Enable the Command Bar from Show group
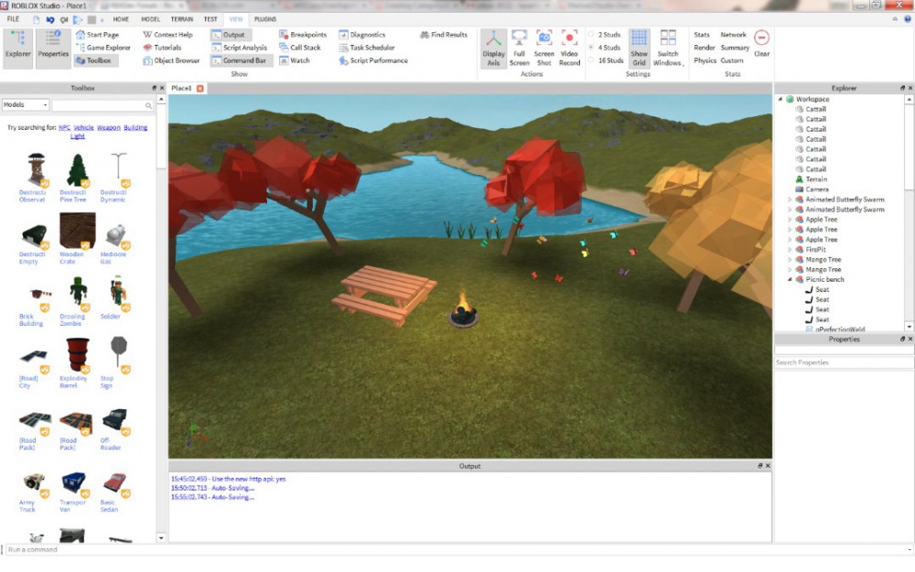915x572 pixels. 242,59
